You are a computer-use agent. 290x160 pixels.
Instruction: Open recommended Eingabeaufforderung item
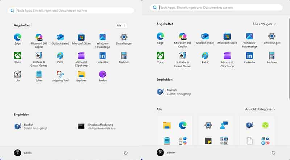(x=97, y=126)
